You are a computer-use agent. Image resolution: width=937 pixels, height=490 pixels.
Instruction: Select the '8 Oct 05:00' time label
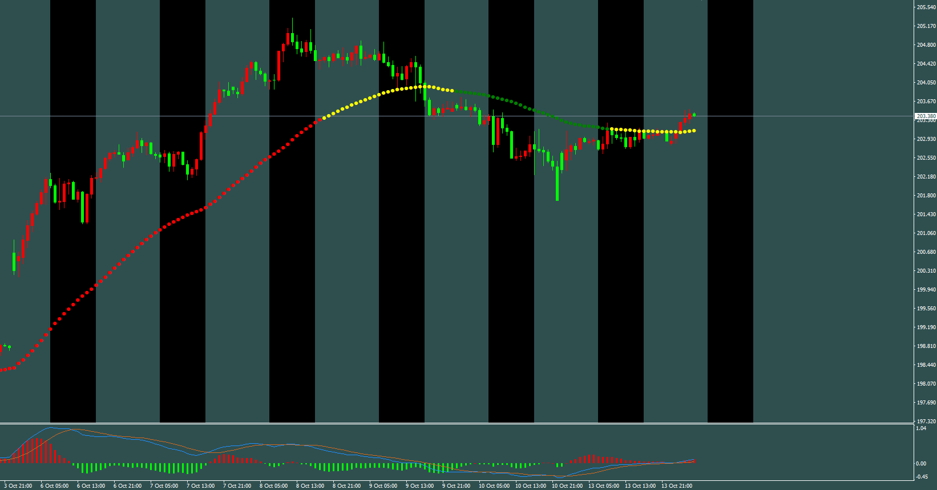tap(273, 486)
